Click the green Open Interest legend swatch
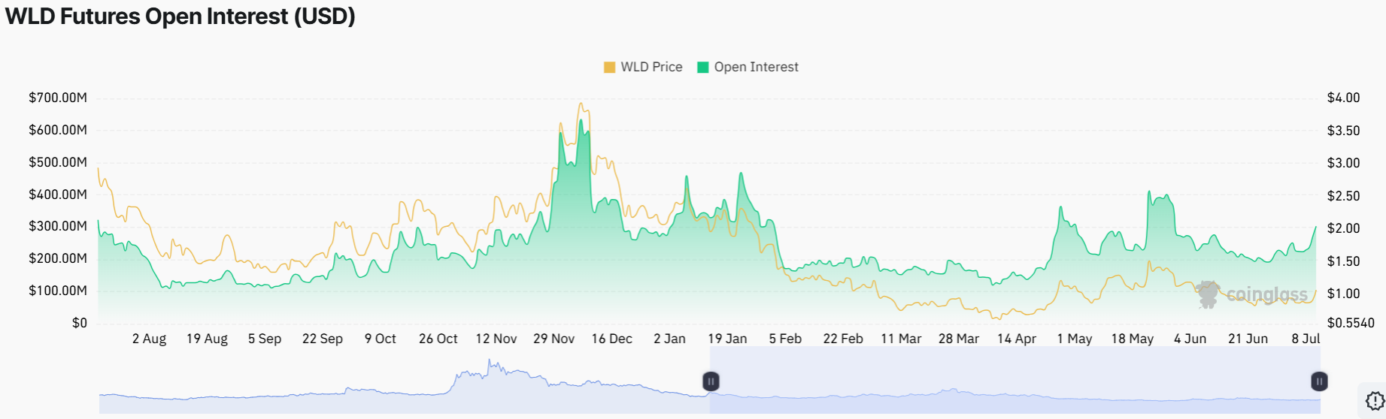This screenshot has height=419, width=1386. pos(703,68)
